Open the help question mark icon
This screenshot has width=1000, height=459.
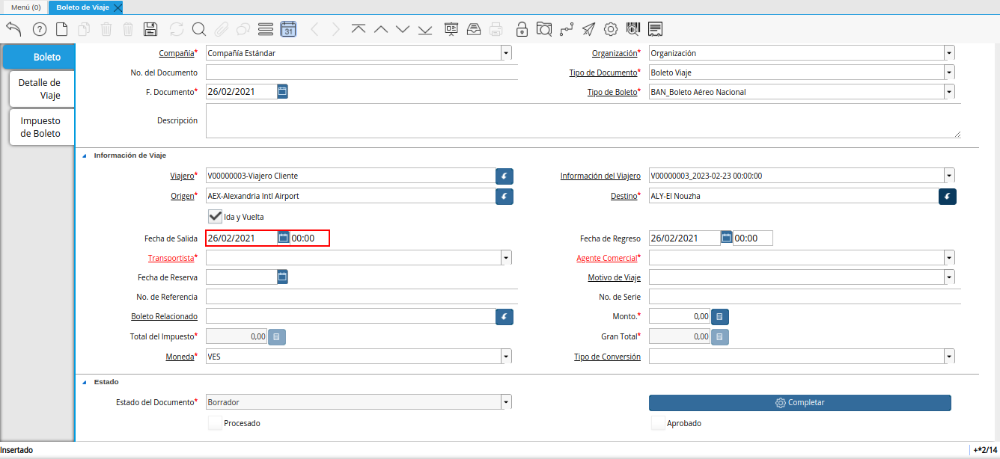(x=40, y=29)
